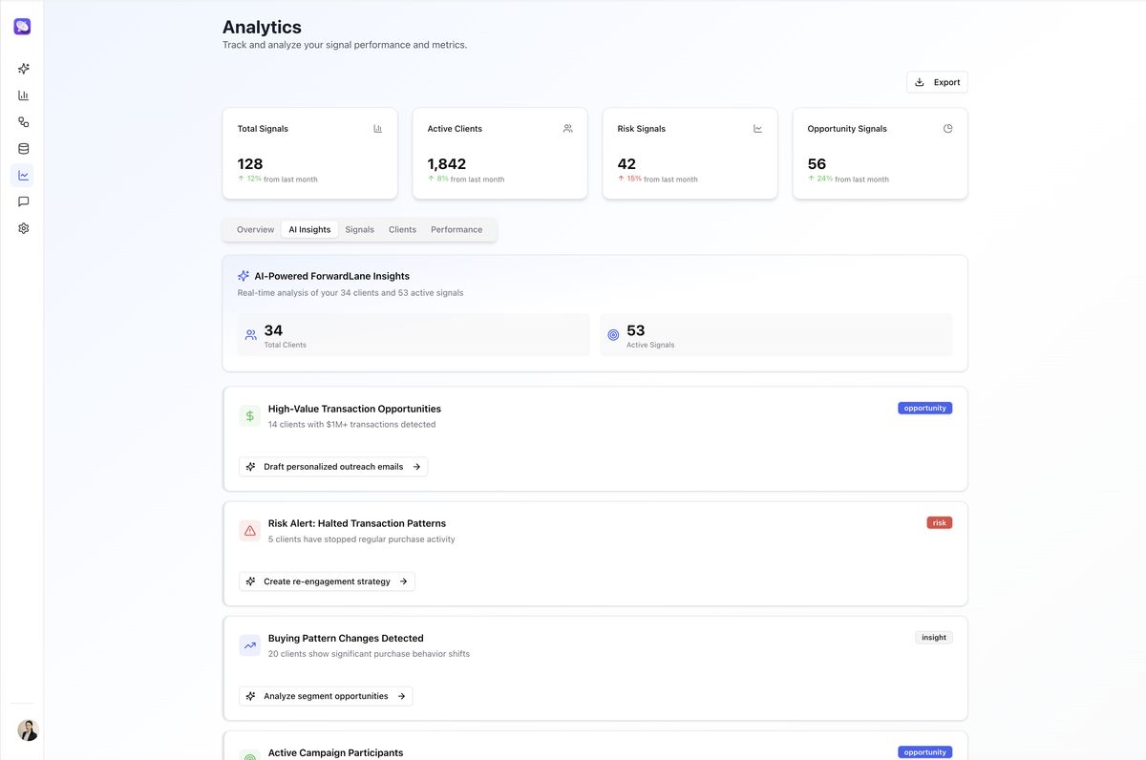Select the AI Insights tab
The image size is (1146, 760).
[309, 229]
